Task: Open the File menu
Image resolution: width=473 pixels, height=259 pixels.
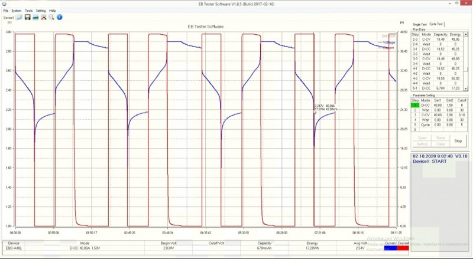Action: [x=5, y=11]
